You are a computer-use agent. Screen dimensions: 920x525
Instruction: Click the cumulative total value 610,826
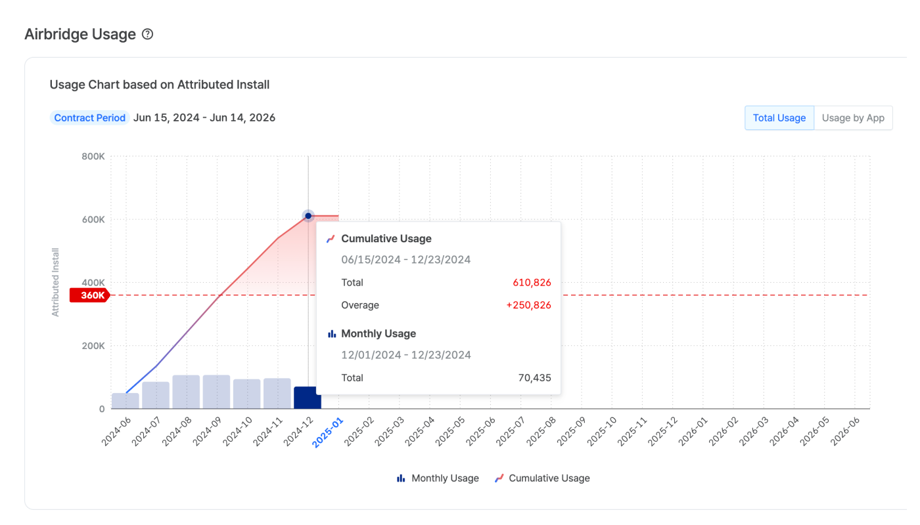532,283
